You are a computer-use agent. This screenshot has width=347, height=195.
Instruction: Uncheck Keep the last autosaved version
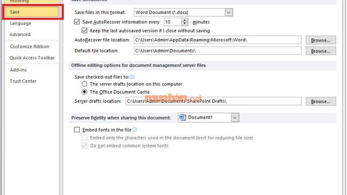84,31
